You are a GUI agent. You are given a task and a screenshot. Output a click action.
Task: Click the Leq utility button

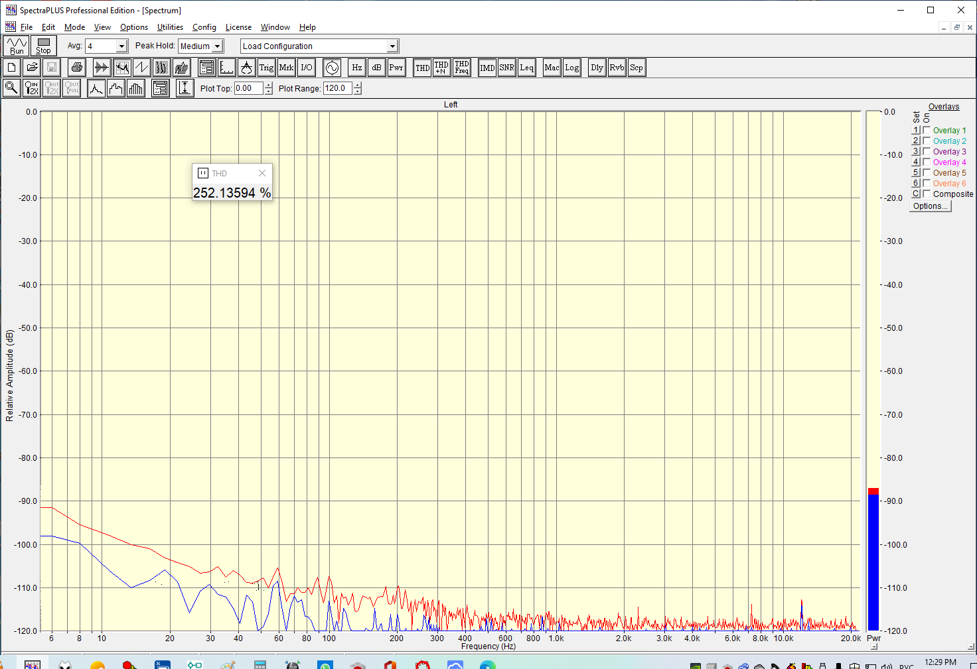click(x=526, y=68)
